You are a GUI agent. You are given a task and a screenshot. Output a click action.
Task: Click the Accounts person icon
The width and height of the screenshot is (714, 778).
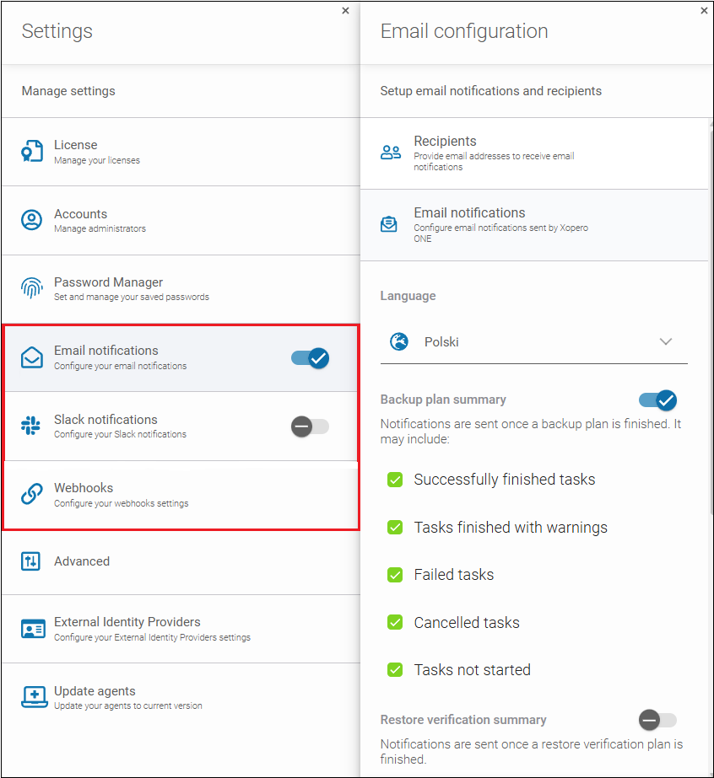[31, 220]
